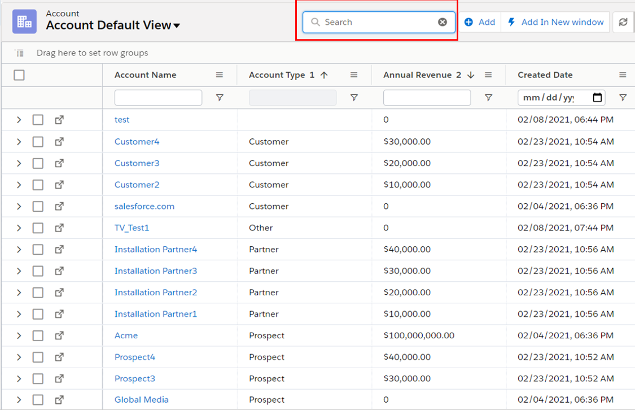The image size is (635, 410).
Task: Open the calendar picker in Created Date filter
Action: [597, 98]
